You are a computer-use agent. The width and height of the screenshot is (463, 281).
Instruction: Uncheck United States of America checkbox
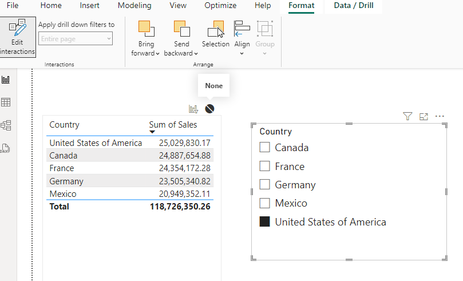(x=264, y=221)
